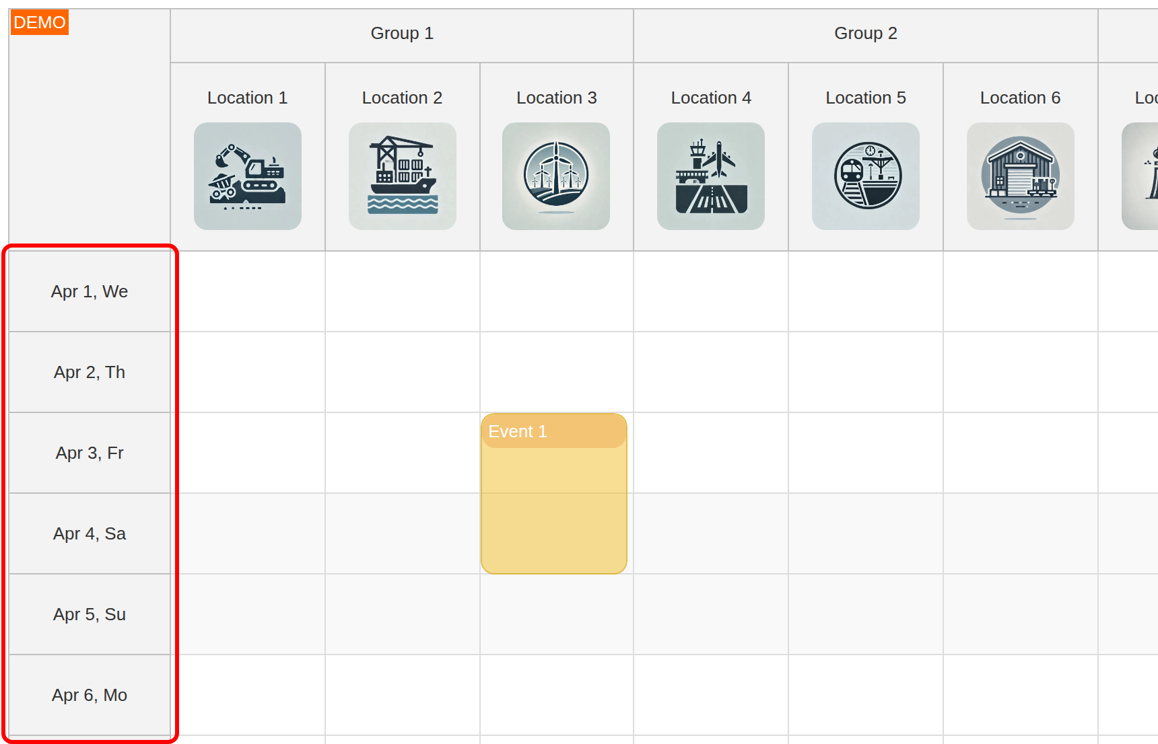Click the Group 2 header

[866, 33]
